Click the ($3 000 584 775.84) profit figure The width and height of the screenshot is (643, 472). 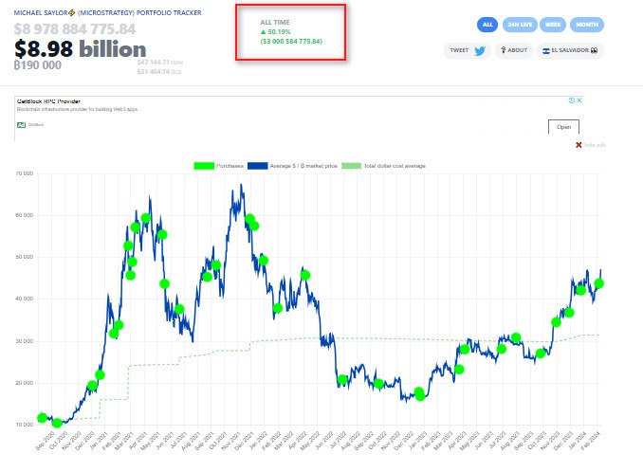(x=291, y=42)
